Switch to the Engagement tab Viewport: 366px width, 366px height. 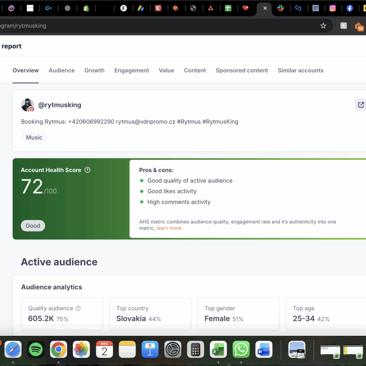tap(132, 70)
